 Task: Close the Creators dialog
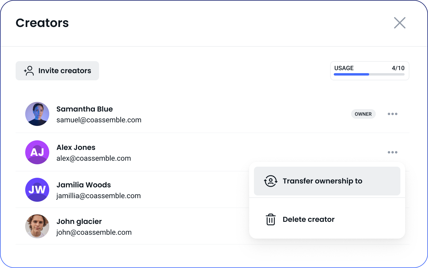click(x=399, y=23)
